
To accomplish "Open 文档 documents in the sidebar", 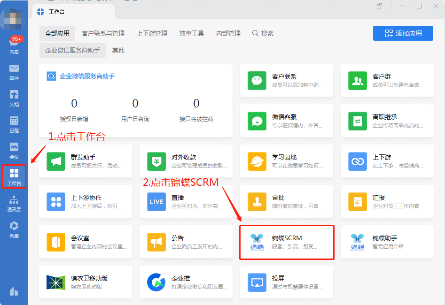I will tap(14, 99).
